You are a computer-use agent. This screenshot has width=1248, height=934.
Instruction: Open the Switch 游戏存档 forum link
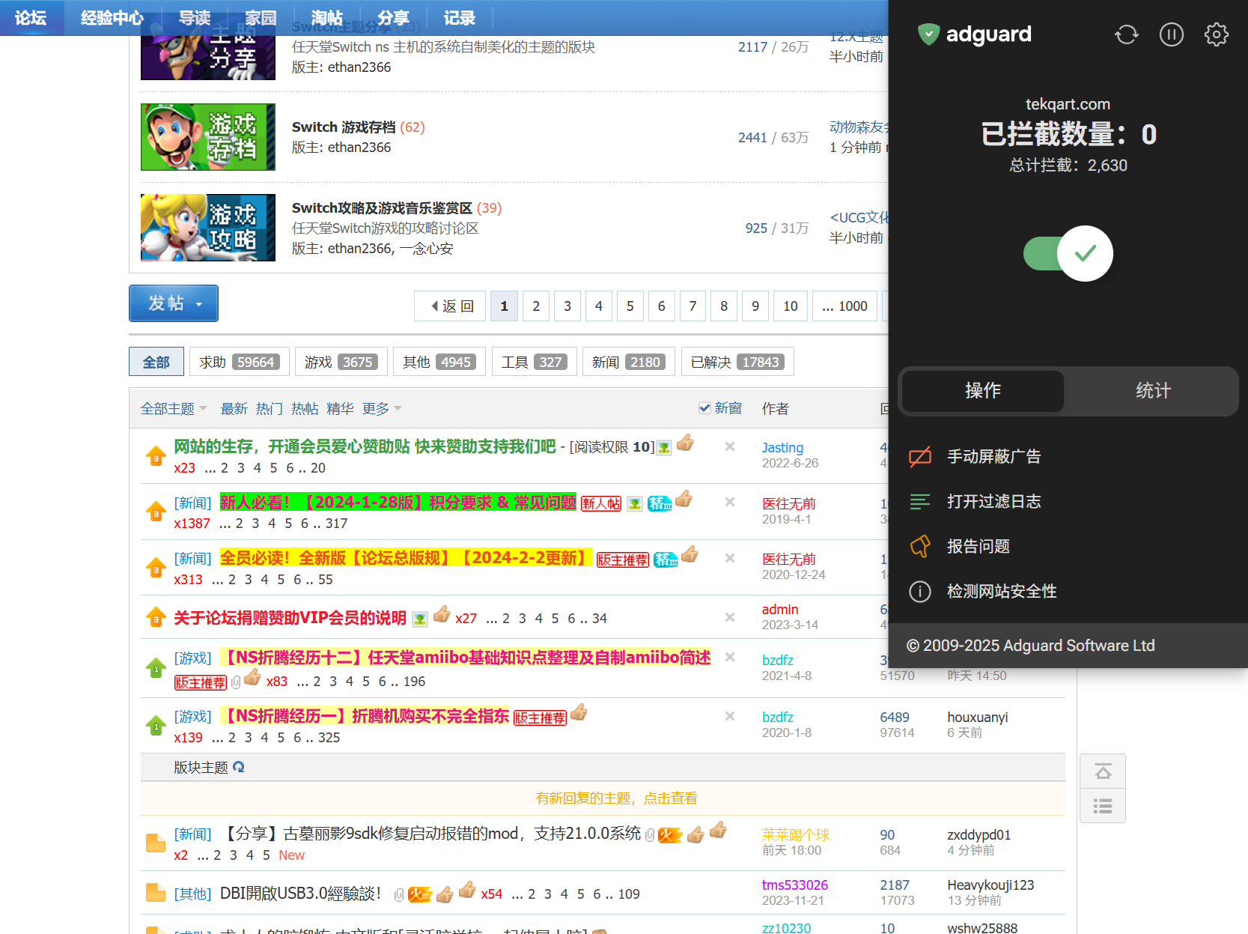point(344,127)
